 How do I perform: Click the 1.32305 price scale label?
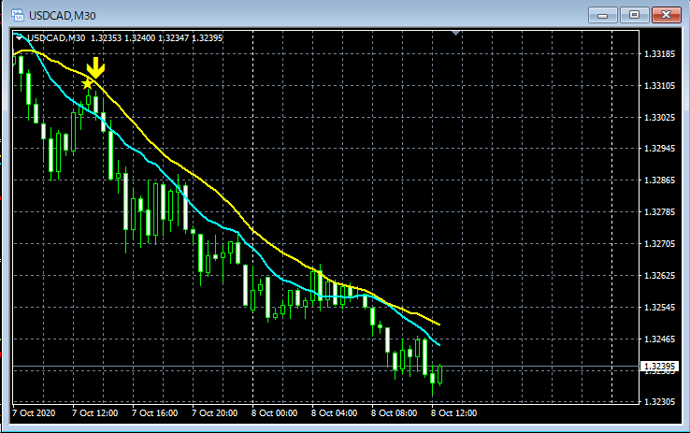(x=659, y=402)
